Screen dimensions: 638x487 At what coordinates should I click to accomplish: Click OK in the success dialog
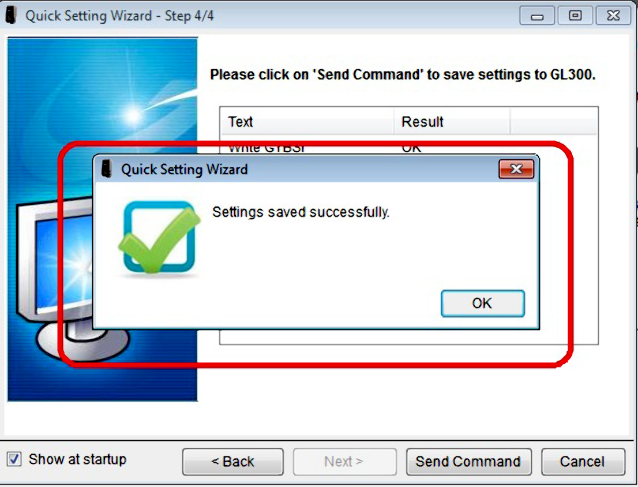[x=483, y=304]
